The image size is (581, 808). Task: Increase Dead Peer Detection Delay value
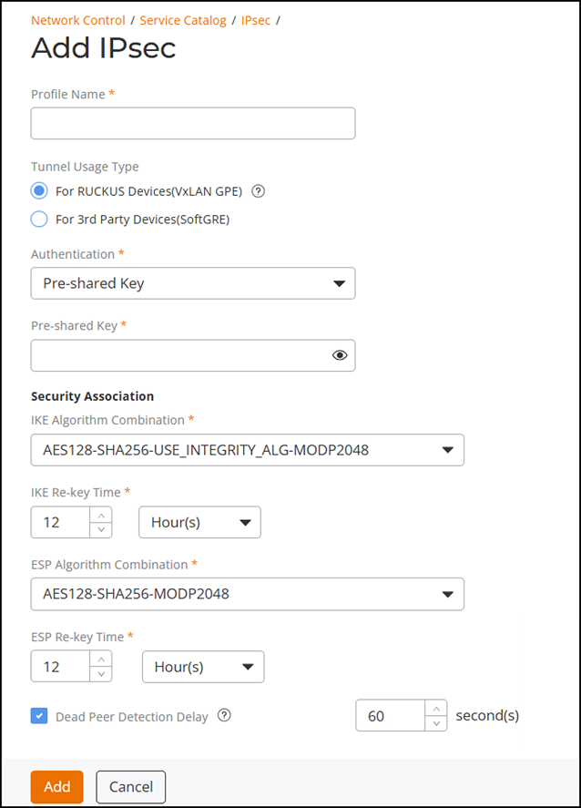[437, 708]
